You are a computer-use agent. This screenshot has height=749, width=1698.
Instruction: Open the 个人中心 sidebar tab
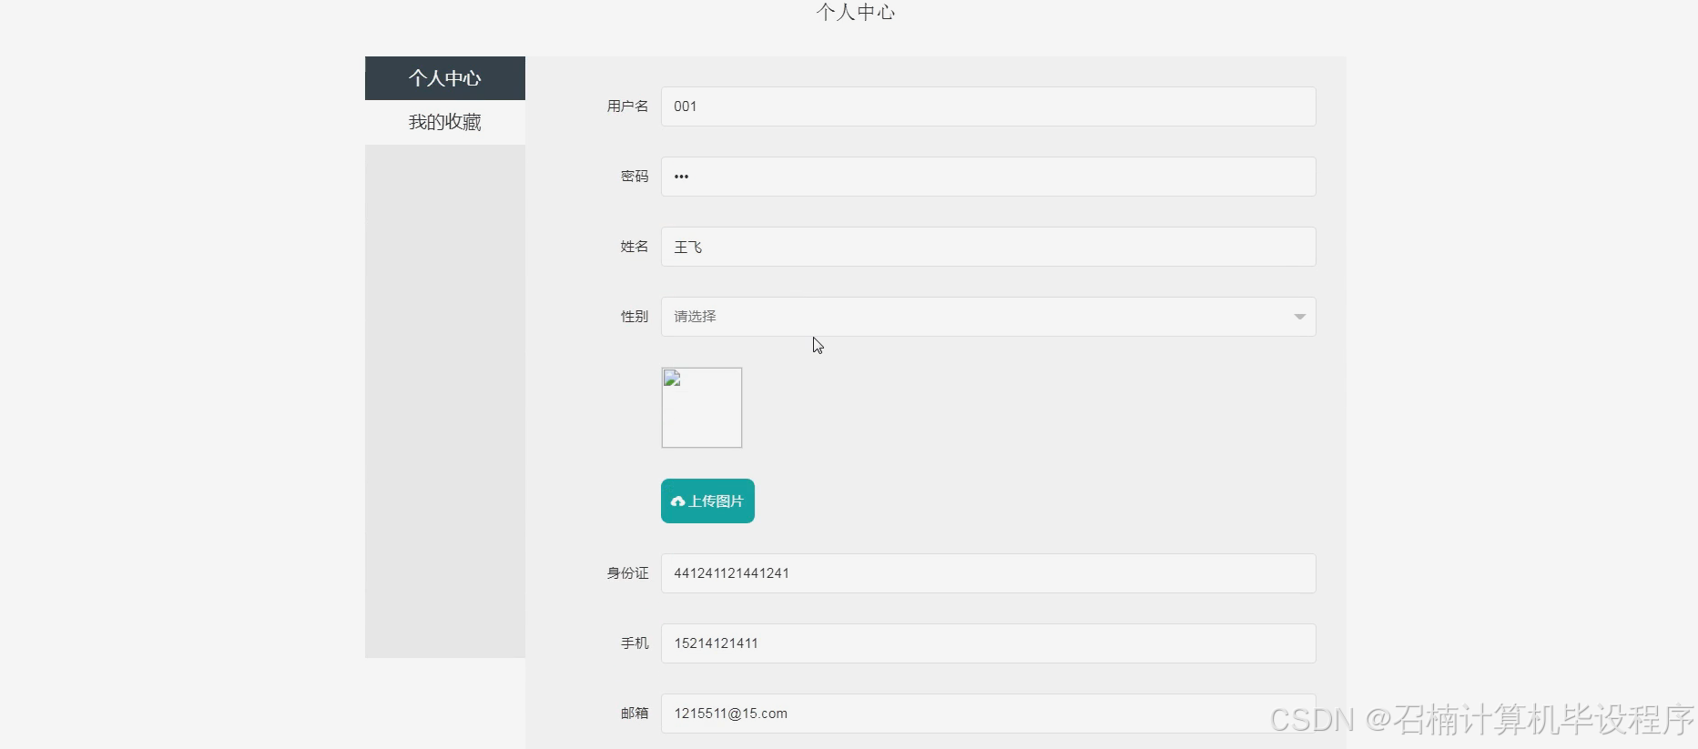[x=445, y=78]
